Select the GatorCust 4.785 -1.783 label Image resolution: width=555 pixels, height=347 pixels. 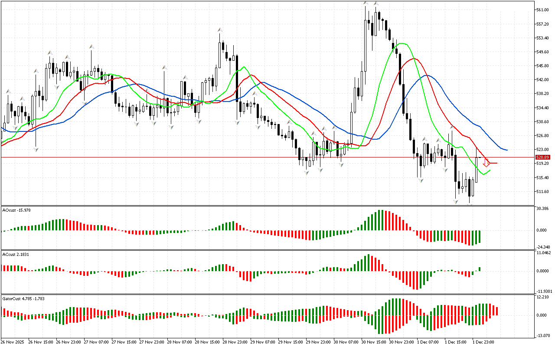(x=23, y=299)
